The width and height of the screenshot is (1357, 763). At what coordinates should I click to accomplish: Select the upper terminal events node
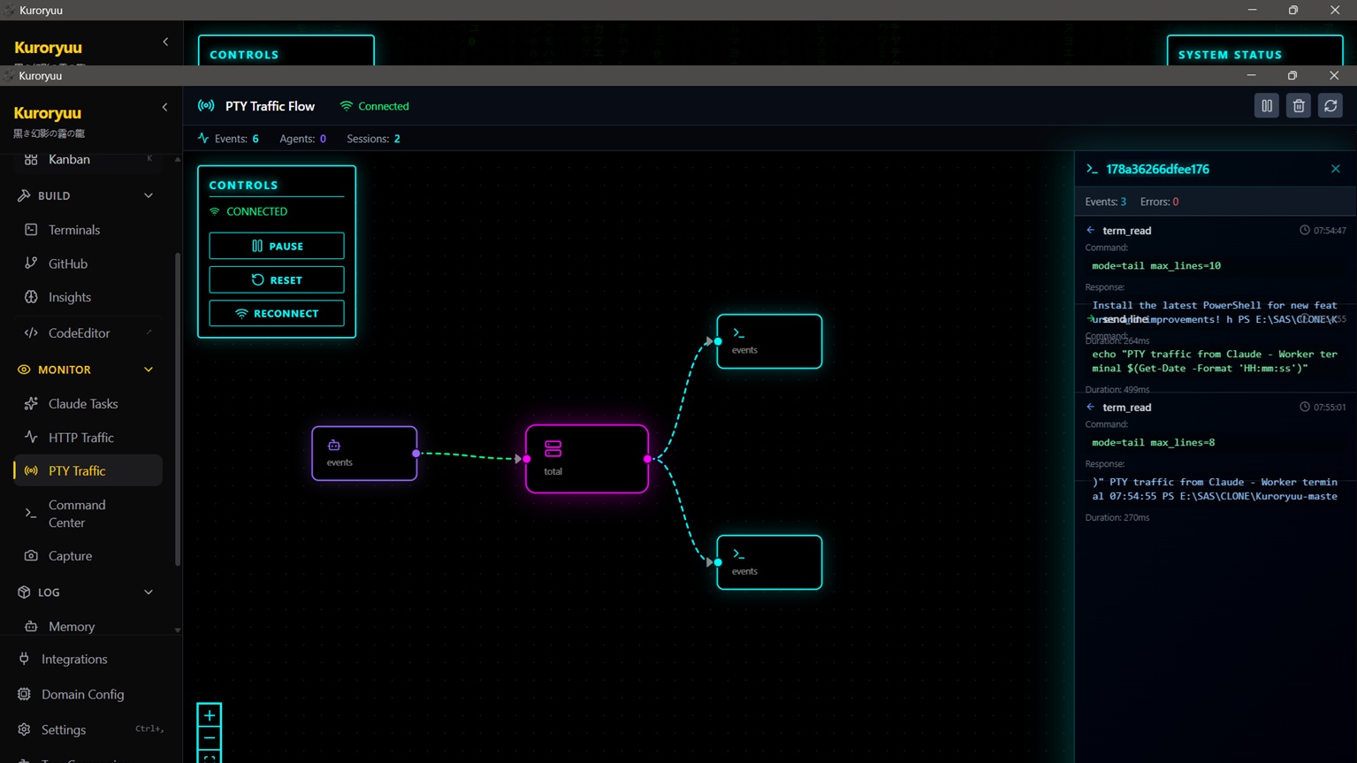click(x=769, y=341)
